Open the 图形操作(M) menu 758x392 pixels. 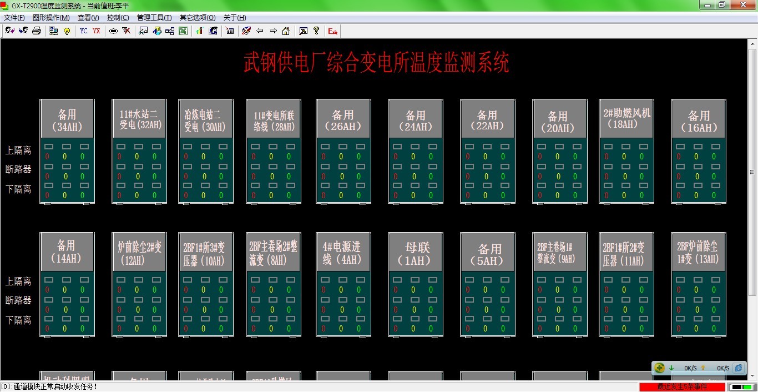[x=51, y=18]
